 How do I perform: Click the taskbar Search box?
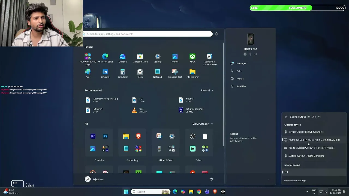[151, 192]
